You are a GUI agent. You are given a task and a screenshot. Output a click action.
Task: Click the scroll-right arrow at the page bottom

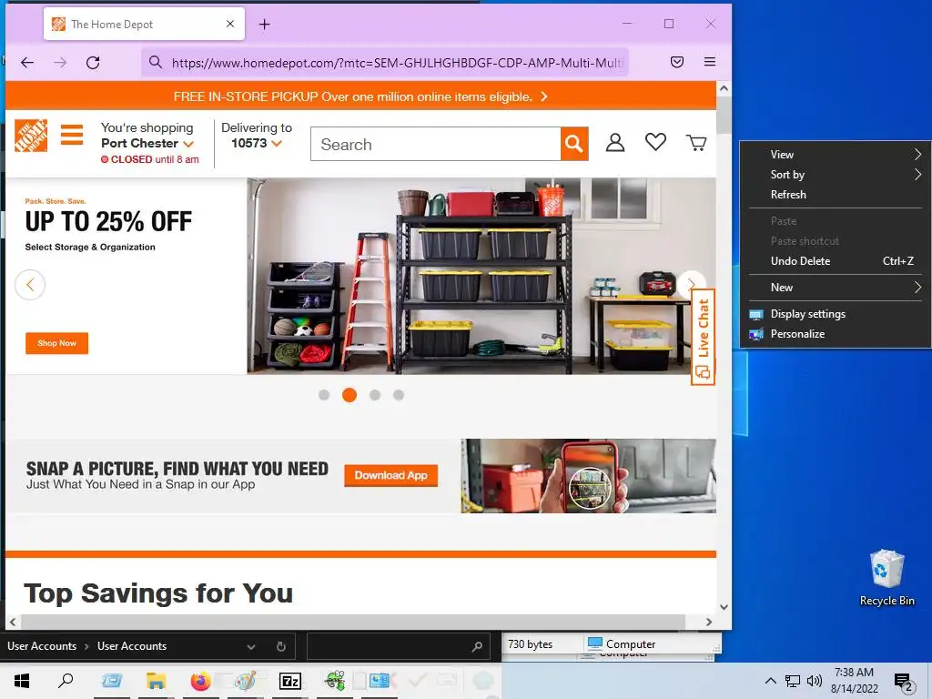708,622
